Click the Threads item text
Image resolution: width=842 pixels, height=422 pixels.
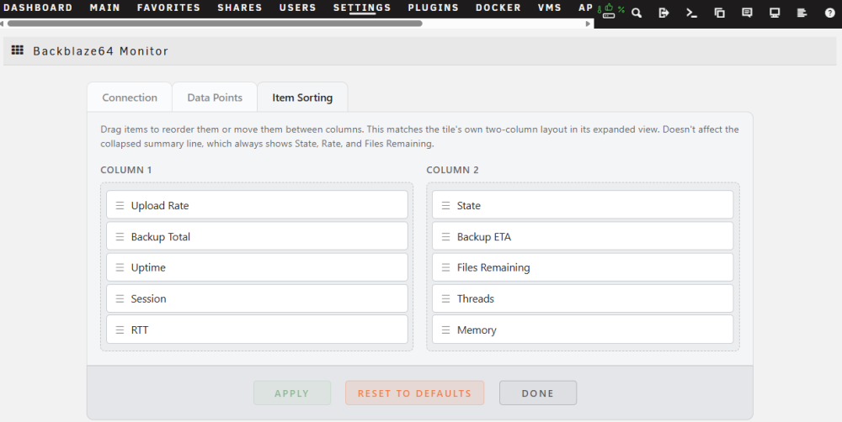(475, 298)
